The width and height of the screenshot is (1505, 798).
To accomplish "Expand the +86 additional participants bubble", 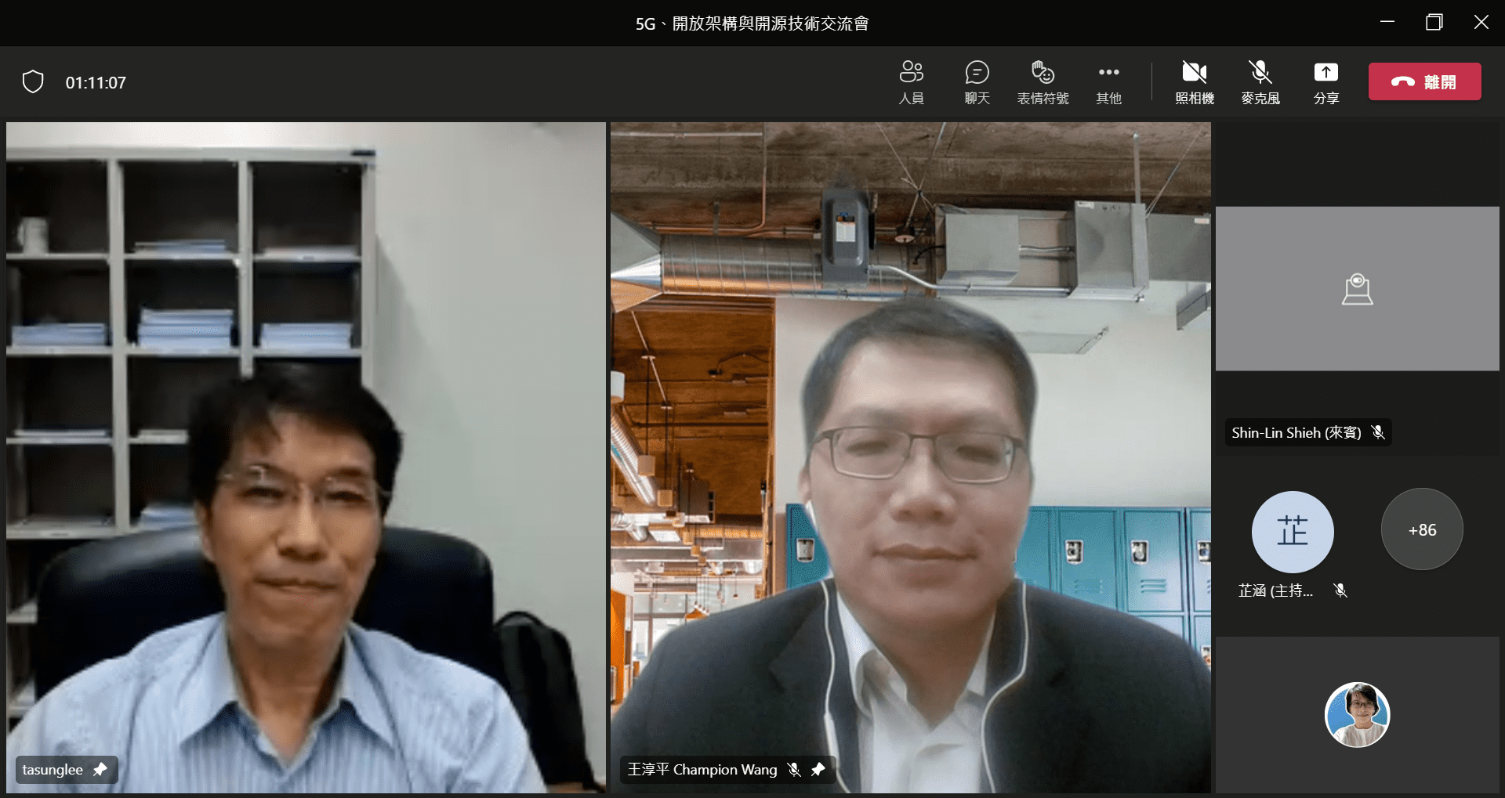I will [x=1421, y=530].
